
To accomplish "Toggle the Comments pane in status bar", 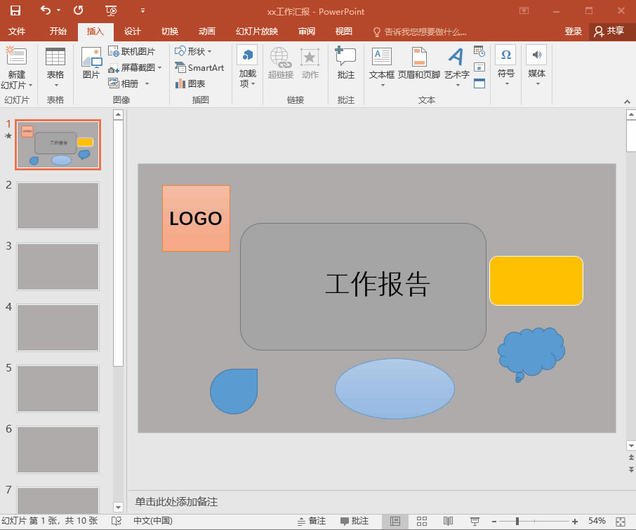I will pos(356,522).
